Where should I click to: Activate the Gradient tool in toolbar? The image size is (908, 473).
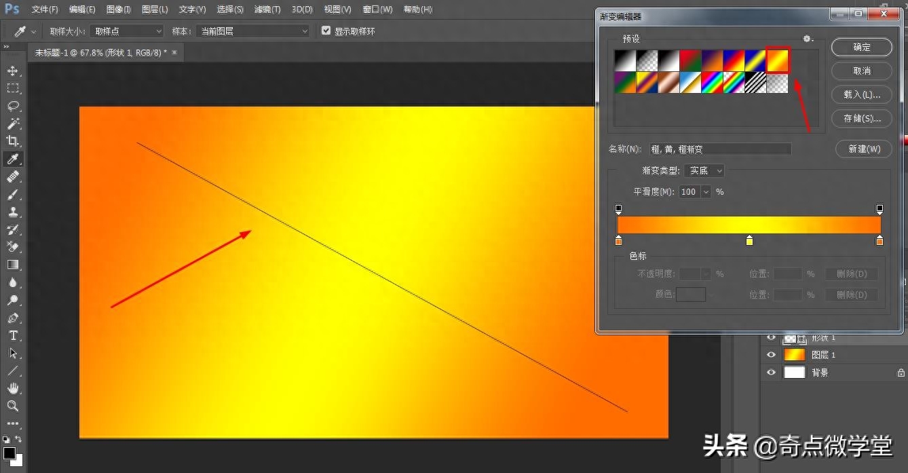(x=13, y=265)
